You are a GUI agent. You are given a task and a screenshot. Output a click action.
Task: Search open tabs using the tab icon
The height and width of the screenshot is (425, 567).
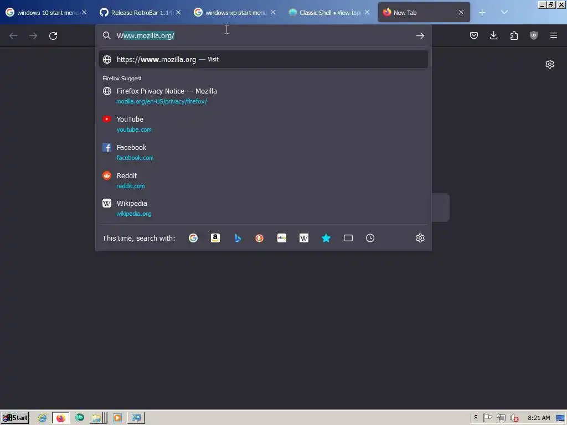click(348, 238)
